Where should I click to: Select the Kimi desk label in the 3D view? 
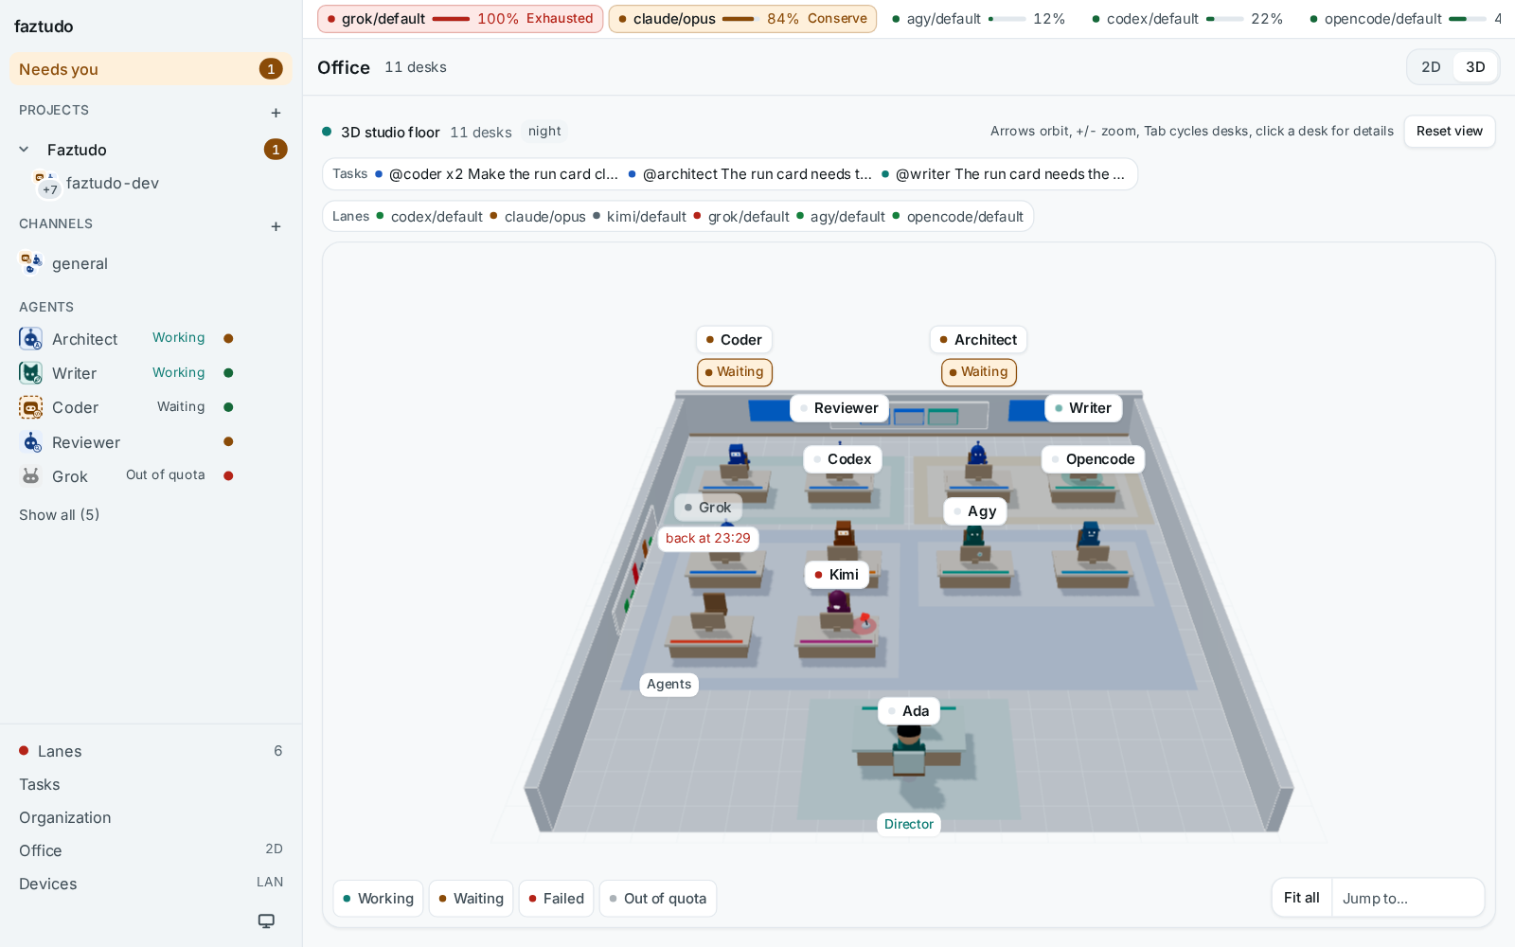coord(837,575)
